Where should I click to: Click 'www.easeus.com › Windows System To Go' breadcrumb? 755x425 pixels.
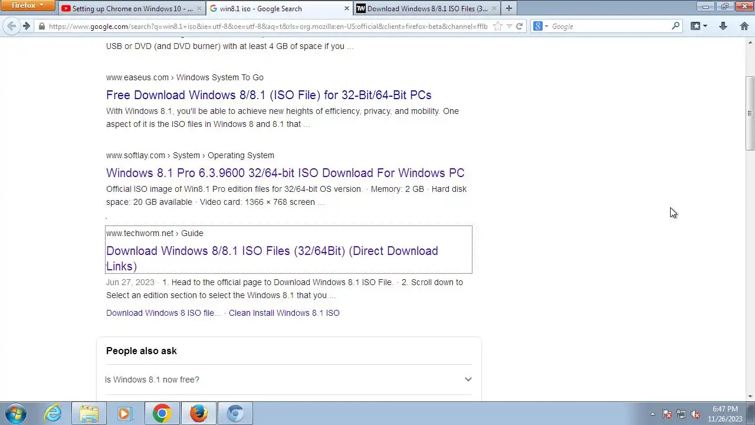[185, 77]
